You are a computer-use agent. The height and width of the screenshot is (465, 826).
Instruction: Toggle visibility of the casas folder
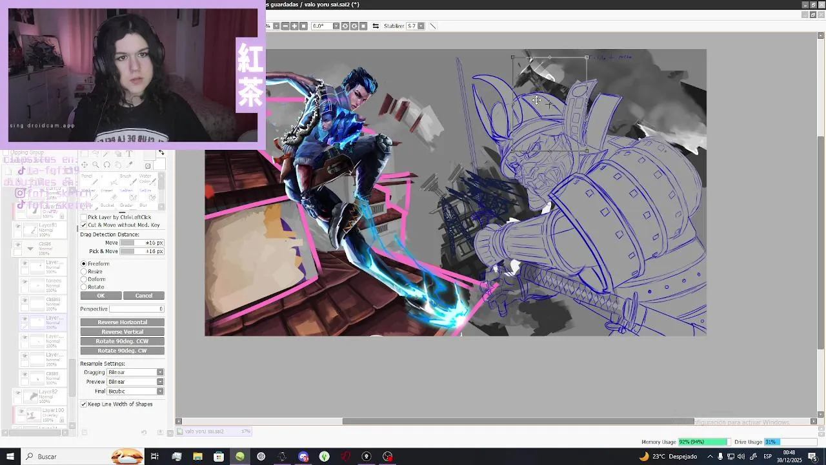point(18,245)
